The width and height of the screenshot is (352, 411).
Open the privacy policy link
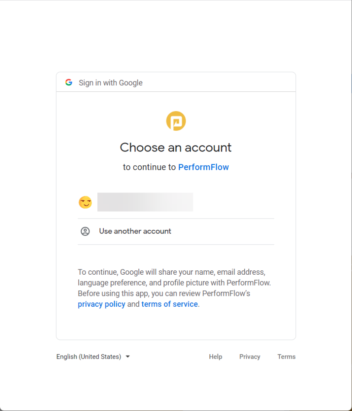(x=101, y=304)
